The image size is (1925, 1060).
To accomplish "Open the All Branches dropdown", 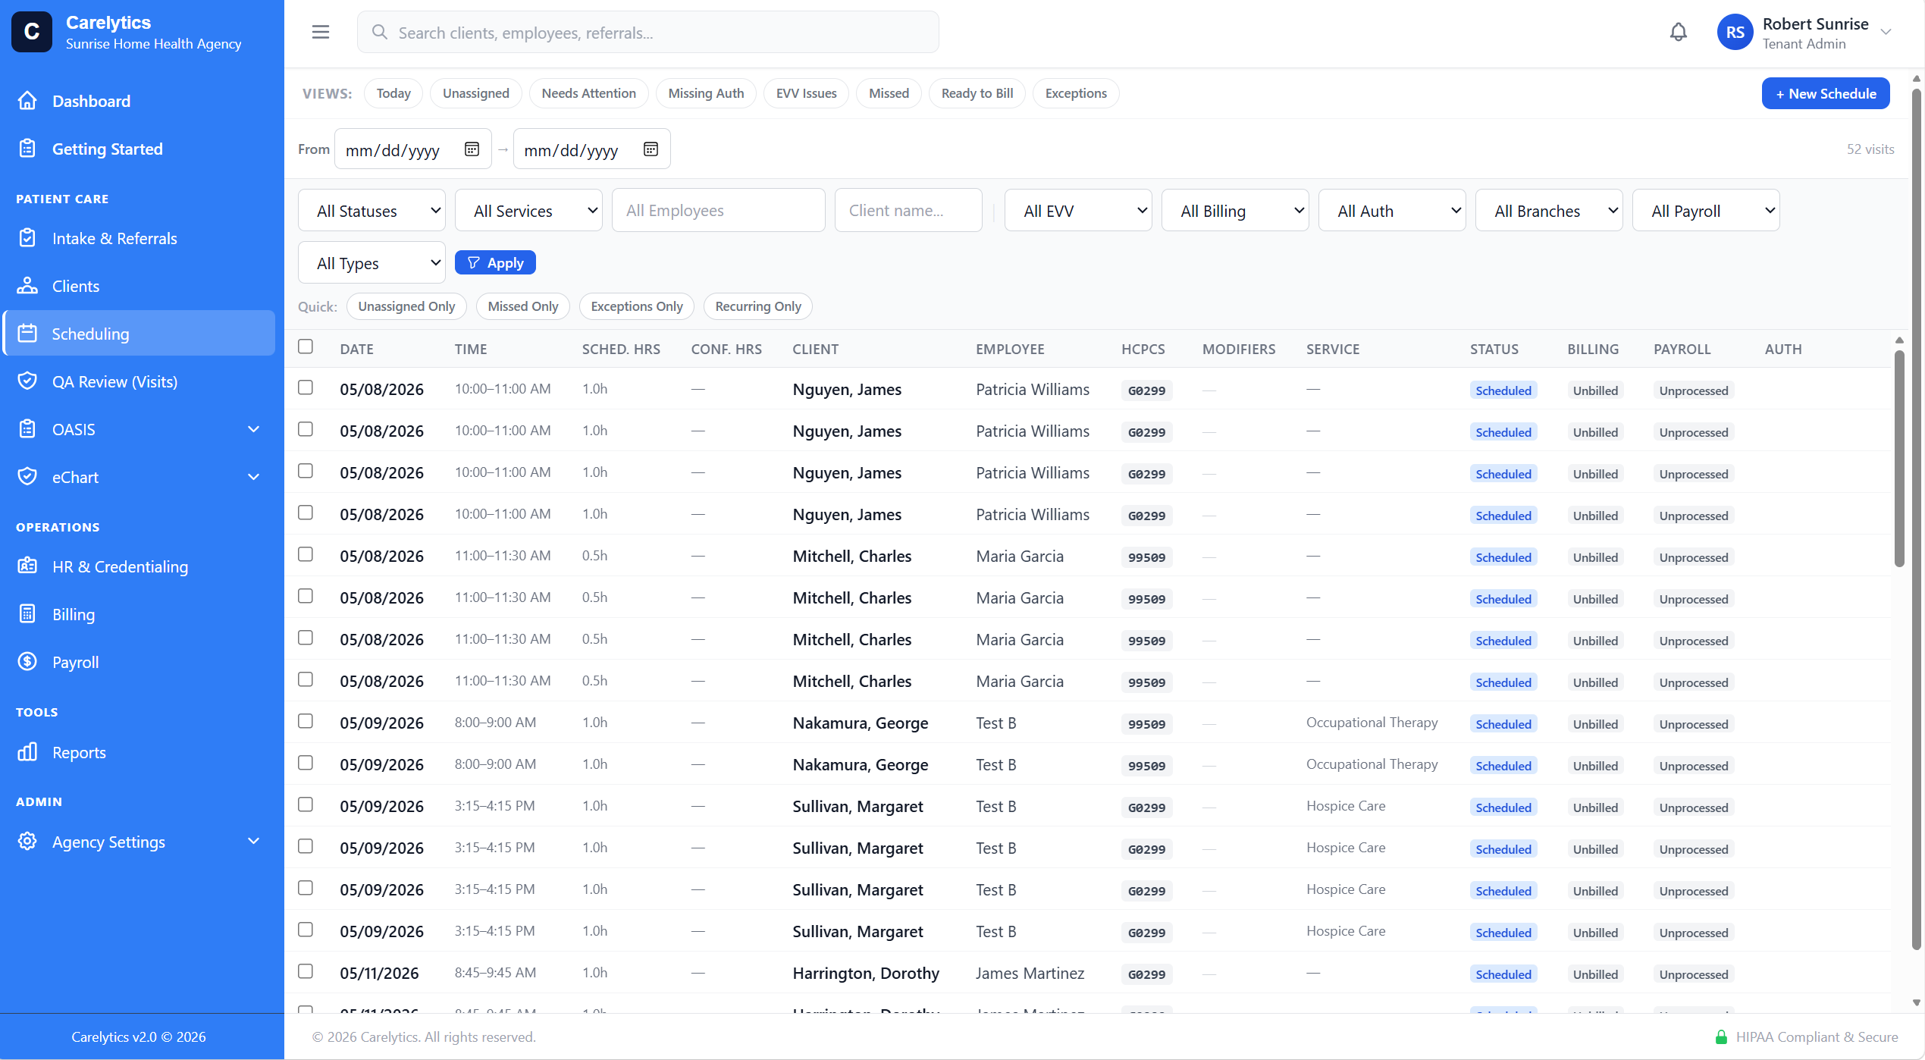I will pyautogui.click(x=1549, y=210).
